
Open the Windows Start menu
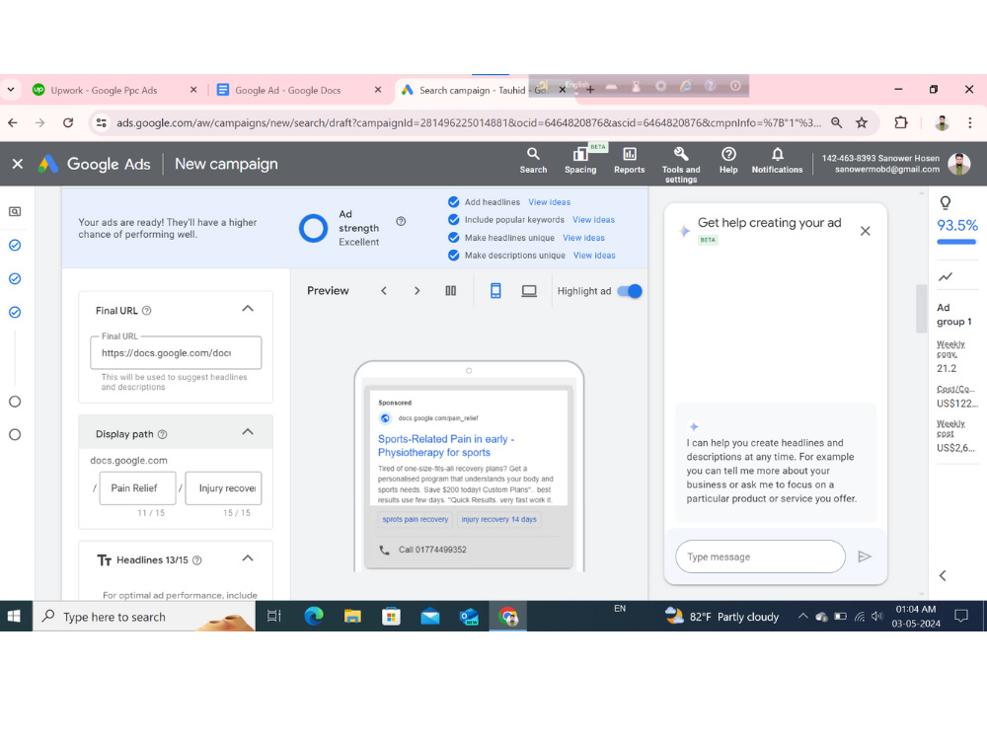click(14, 616)
